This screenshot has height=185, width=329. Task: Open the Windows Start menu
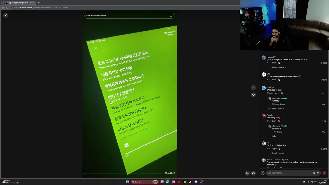pos(127,182)
